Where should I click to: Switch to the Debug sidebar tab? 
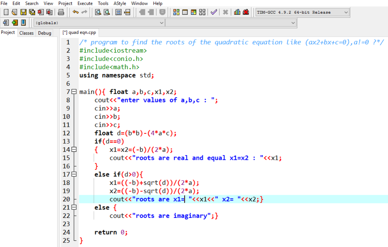[x=44, y=33]
